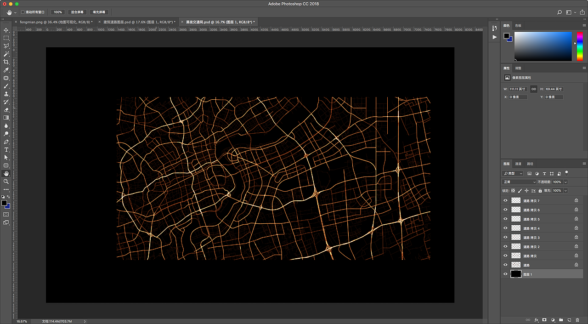Hide the 道路 拷贝 3 layer
This screenshot has width=588, height=324.
click(506, 238)
